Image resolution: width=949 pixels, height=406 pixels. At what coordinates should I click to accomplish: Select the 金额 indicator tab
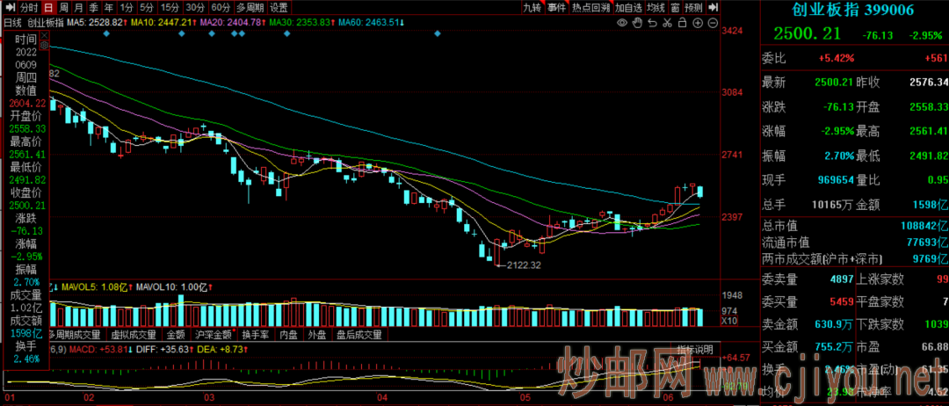click(176, 334)
